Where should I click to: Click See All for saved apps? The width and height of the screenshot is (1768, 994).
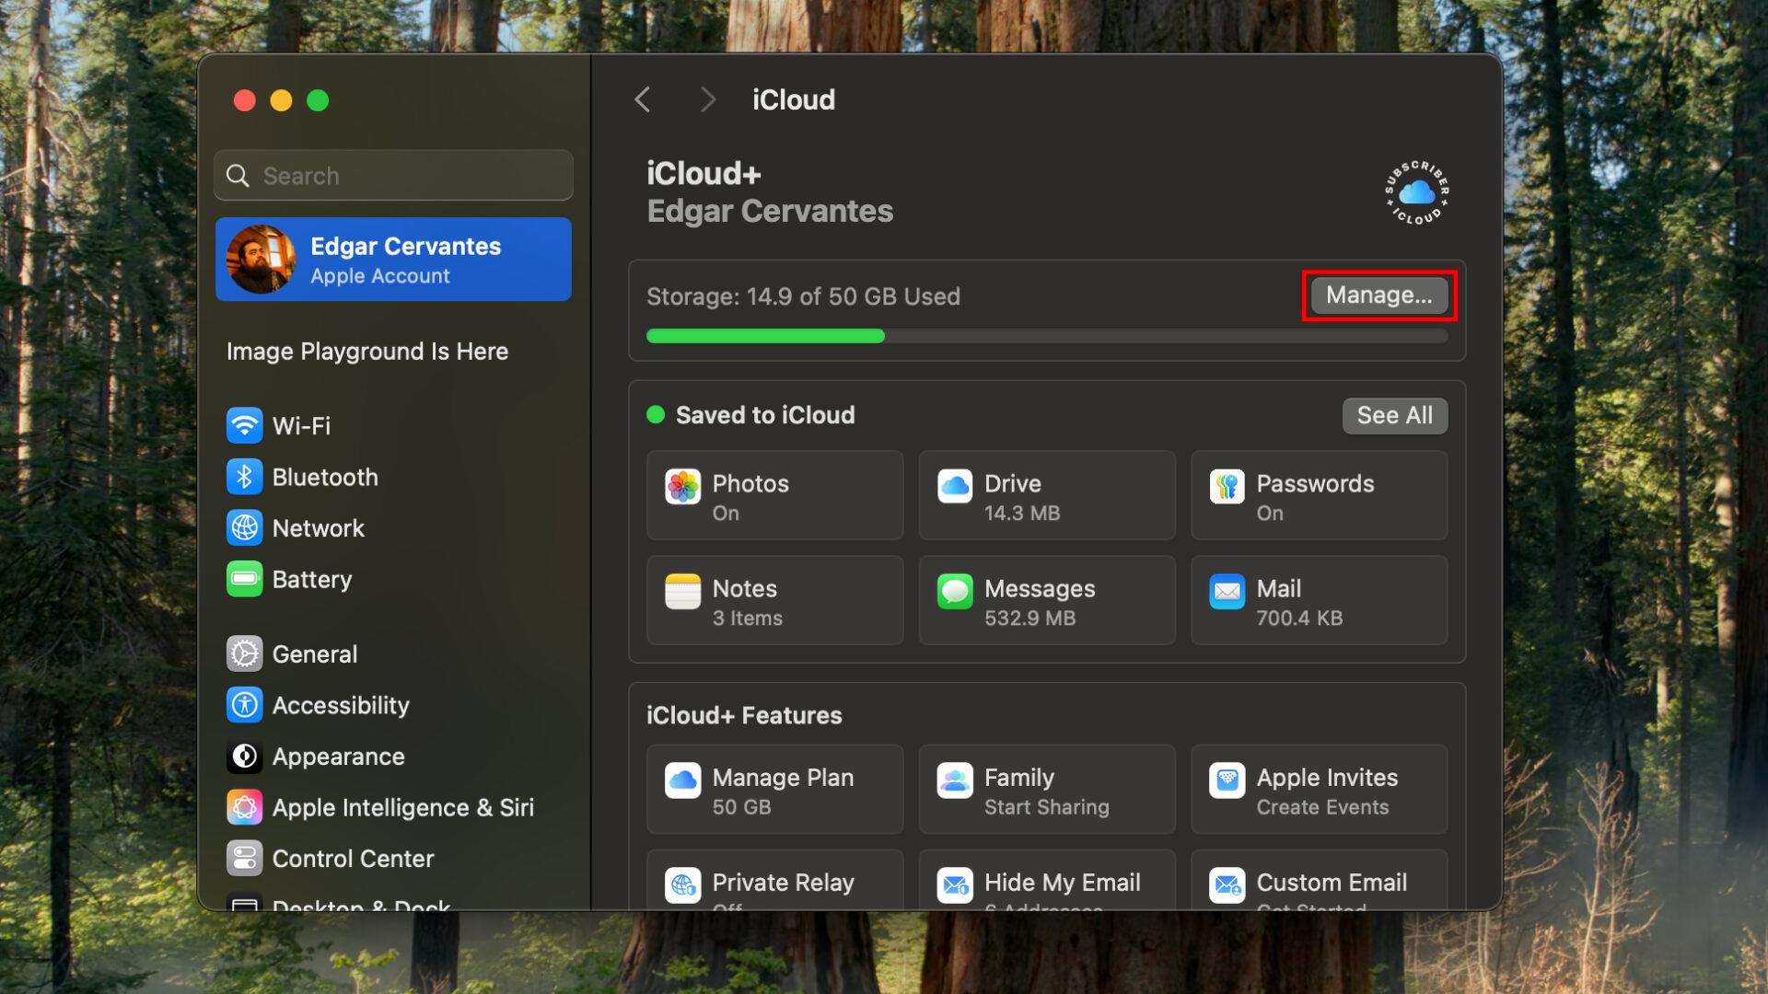1394,415
